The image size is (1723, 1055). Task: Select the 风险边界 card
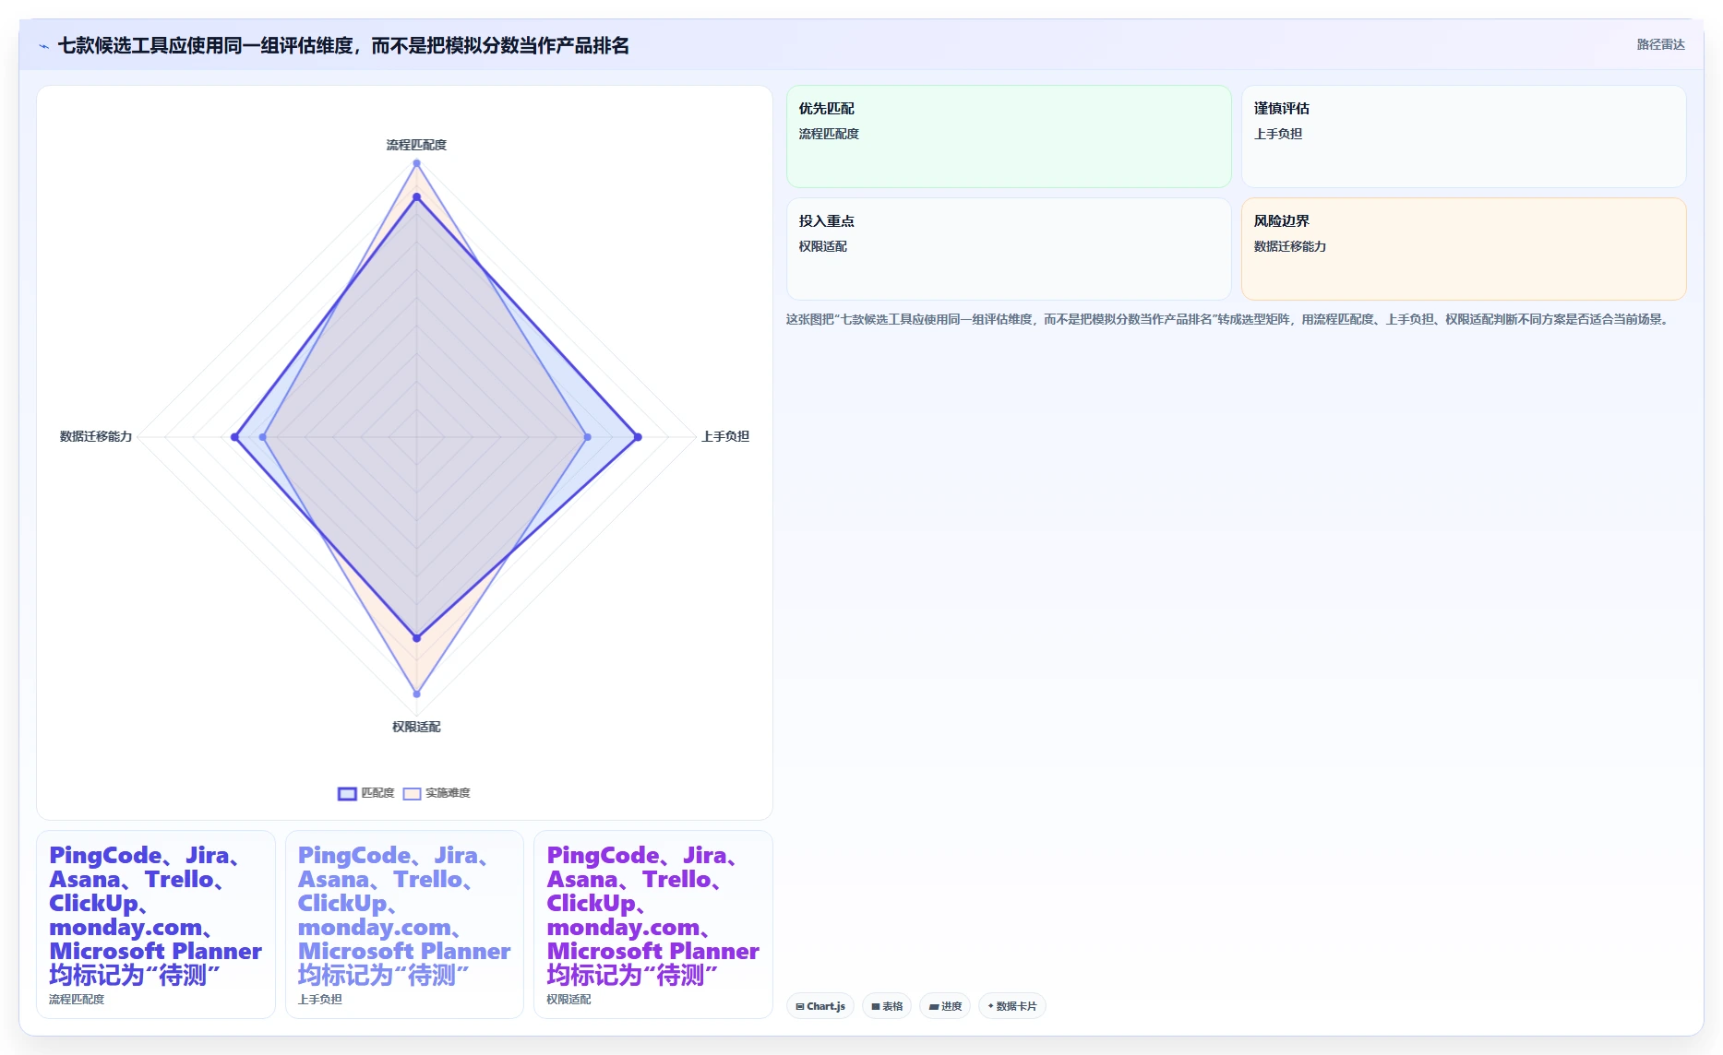pyautogui.click(x=1464, y=249)
